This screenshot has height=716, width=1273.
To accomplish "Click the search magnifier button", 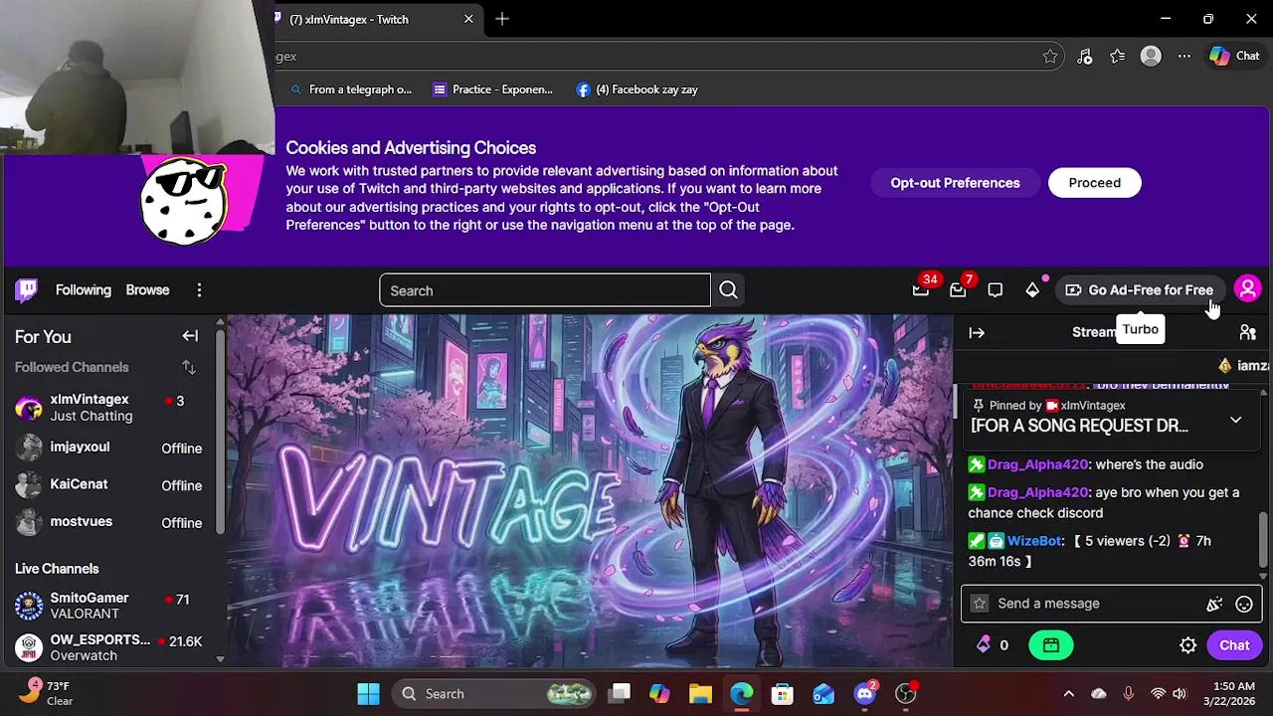I will click(x=728, y=290).
